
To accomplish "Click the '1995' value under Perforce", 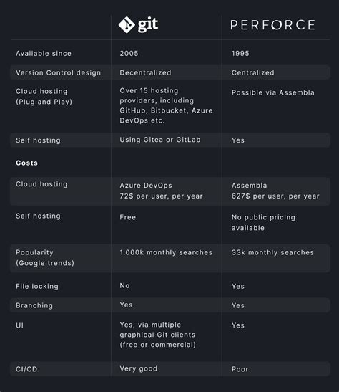I will 240,54.
